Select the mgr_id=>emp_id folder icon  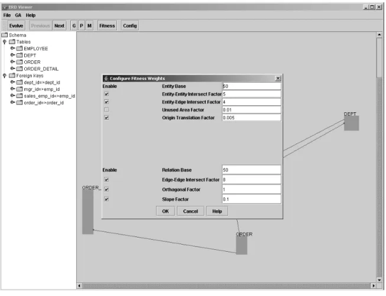(20, 89)
